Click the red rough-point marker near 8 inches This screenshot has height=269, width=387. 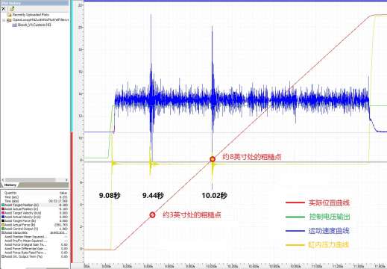pyautogui.click(x=213, y=159)
